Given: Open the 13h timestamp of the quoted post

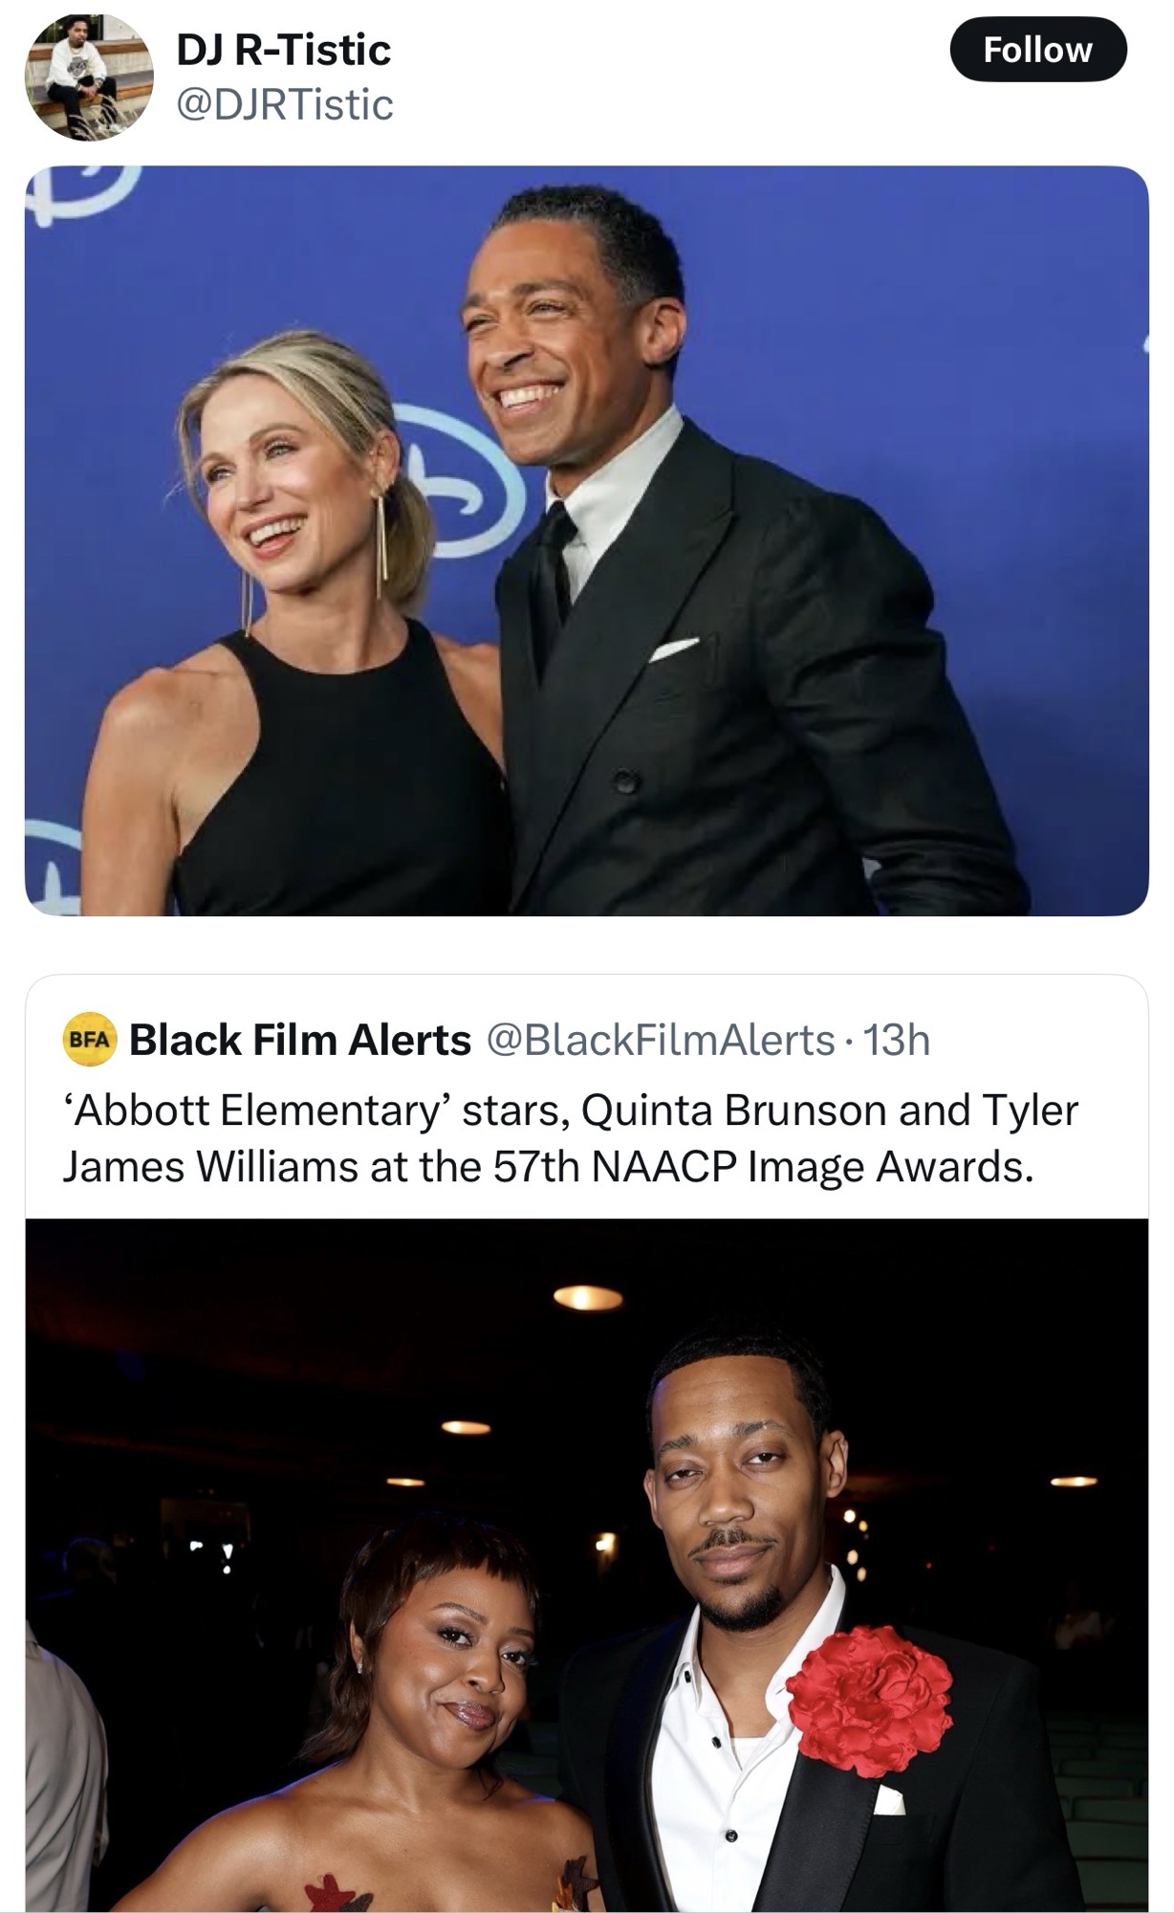Looking at the screenshot, I should pos(896,1040).
